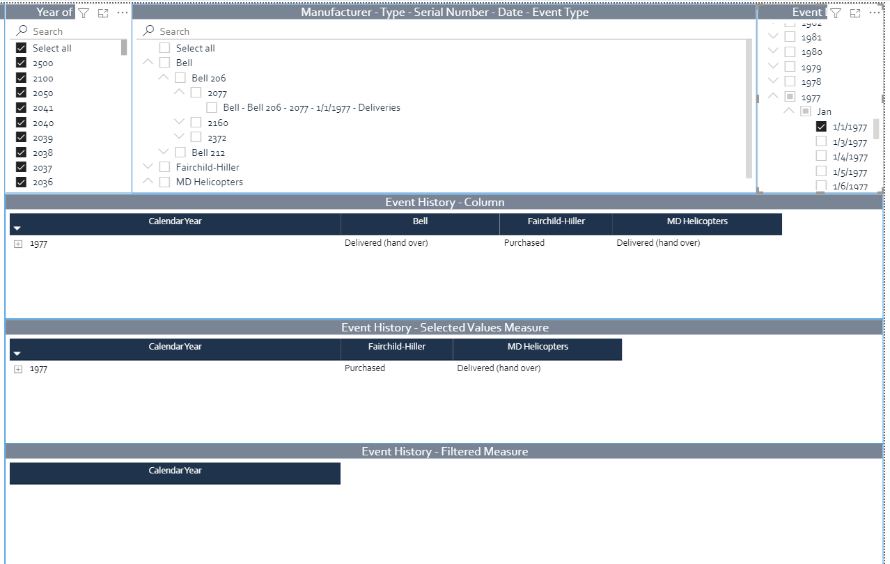Uncheck year 2038 in Year slicer
This screenshot has height=564, width=890.
pos(21,152)
